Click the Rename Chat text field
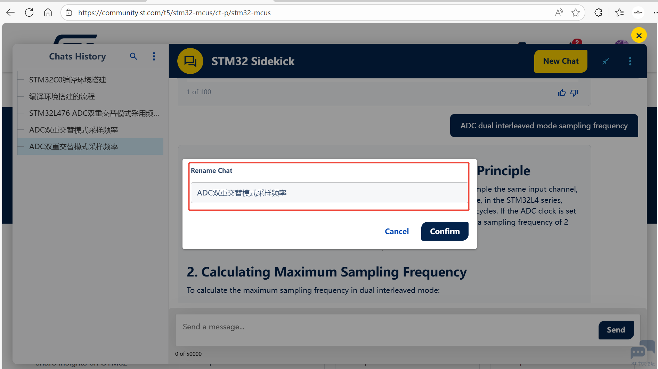658x369 pixels. pos(329,193)
